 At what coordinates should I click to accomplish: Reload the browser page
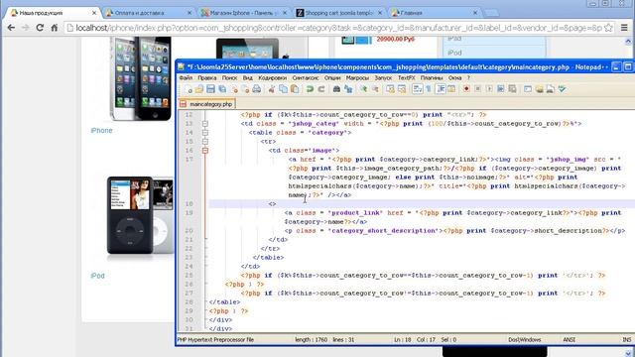pos(40,28)
